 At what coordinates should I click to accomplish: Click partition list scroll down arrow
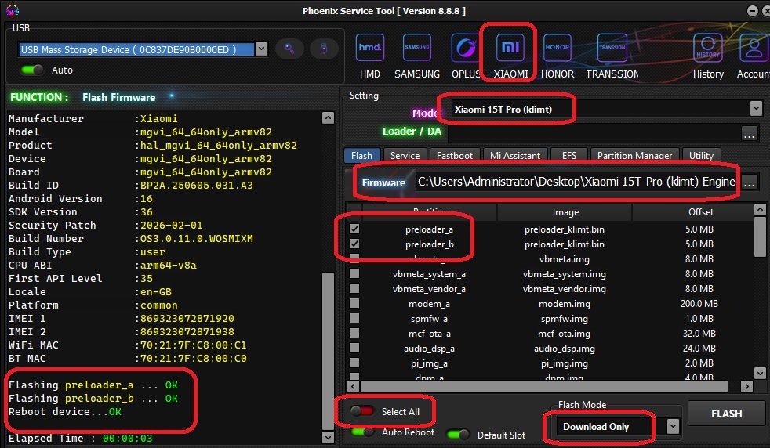760,374
